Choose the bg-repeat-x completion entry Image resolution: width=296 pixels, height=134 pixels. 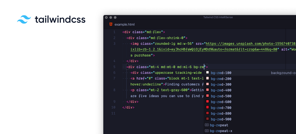(x=250, y=131)
